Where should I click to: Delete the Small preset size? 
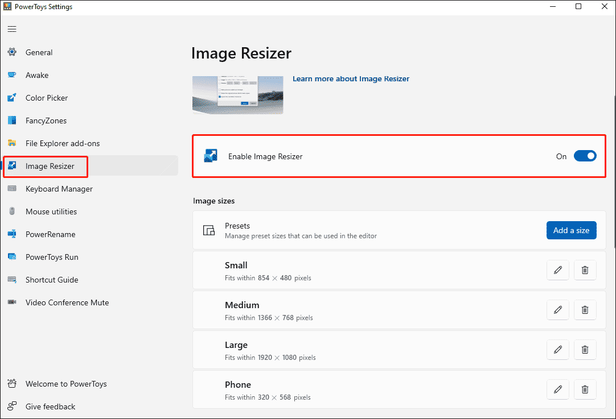(x=585, y=270)
